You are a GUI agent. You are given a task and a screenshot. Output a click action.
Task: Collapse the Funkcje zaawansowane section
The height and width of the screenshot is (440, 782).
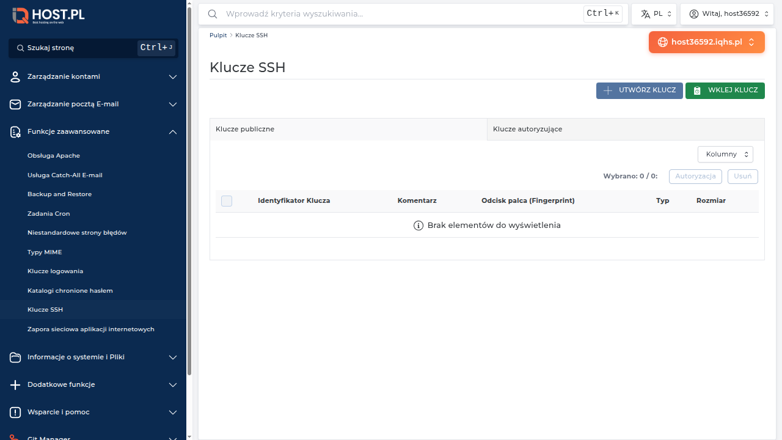tap(173, 132)
